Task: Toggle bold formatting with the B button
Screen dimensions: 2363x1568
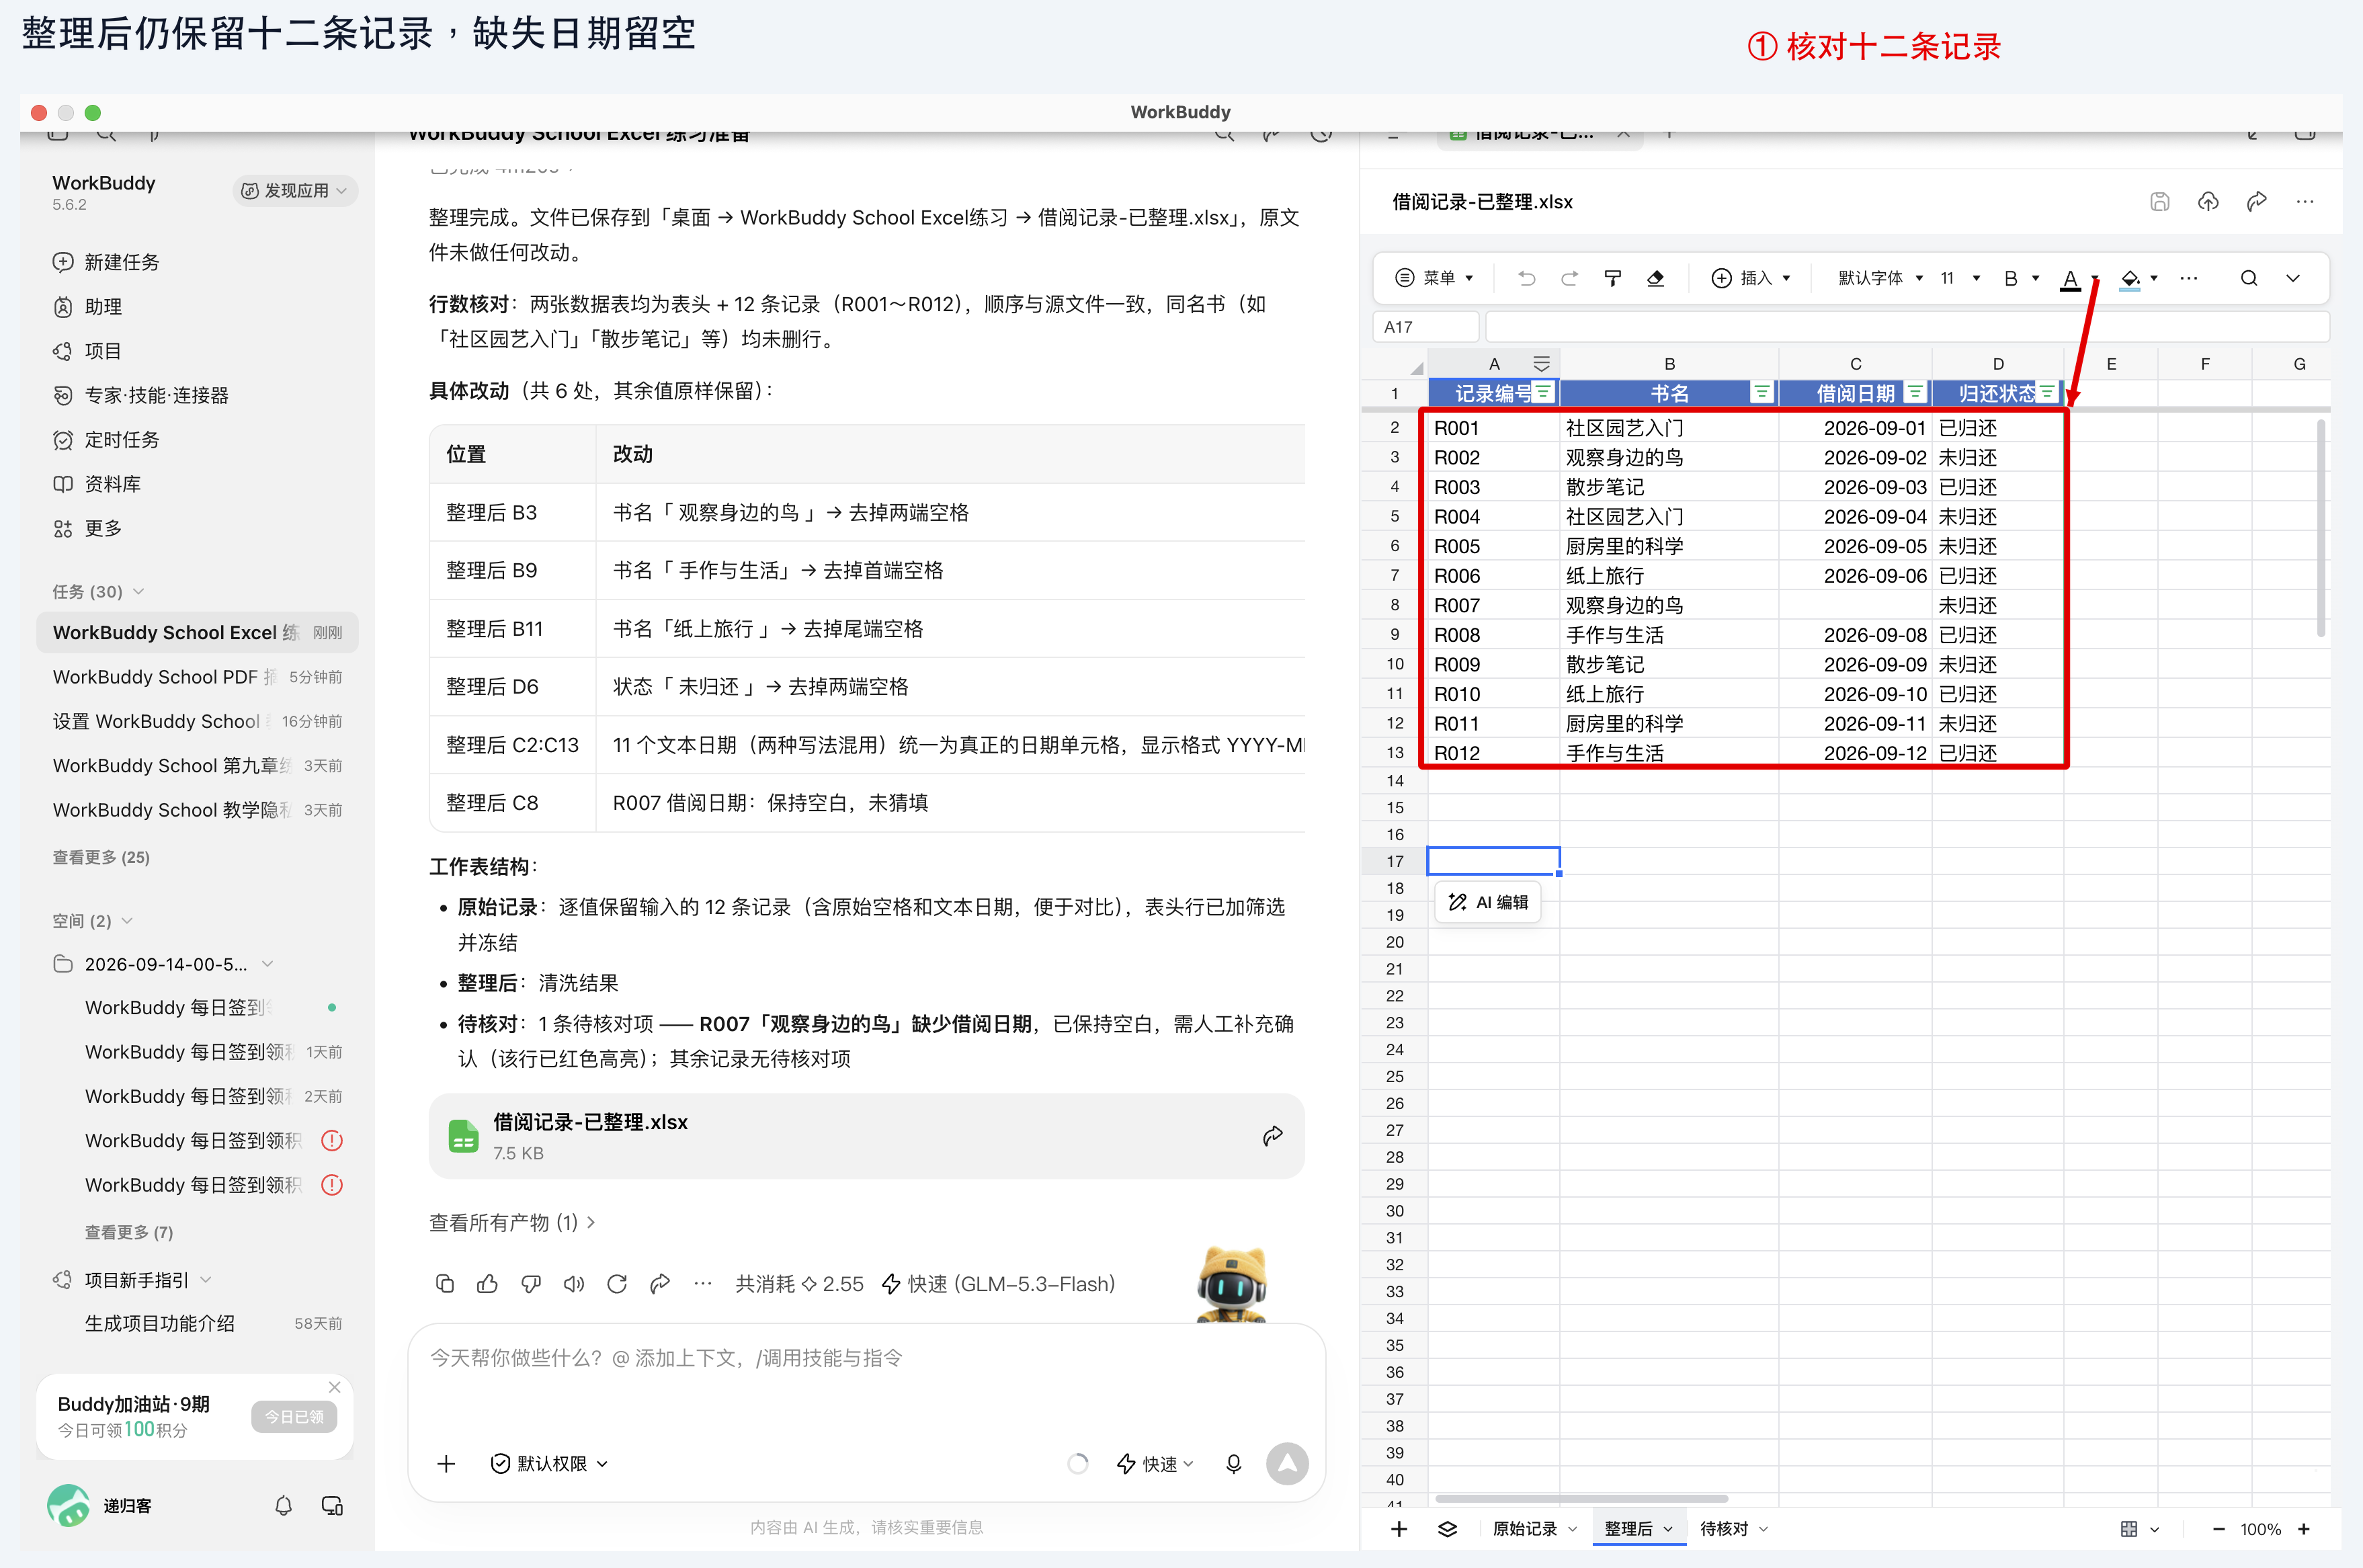Action: [2011, 278]
